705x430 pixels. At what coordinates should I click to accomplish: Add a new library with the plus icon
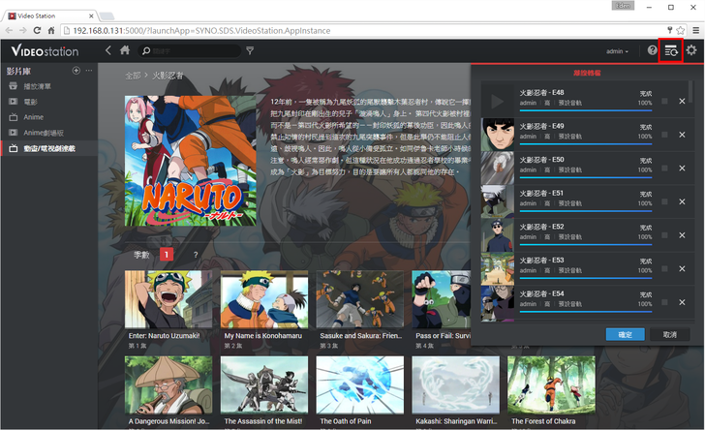coord(77,72)
